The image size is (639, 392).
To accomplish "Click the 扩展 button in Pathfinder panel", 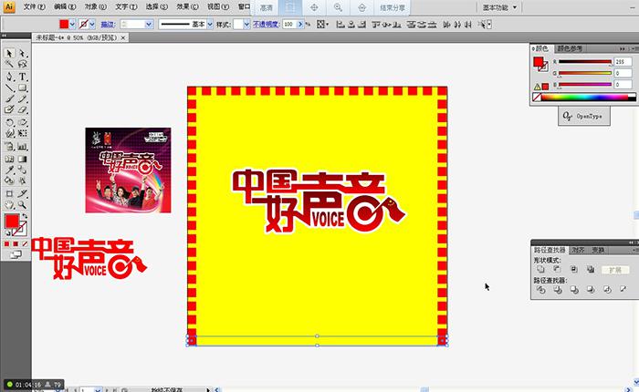I will click(x=615, y=270).
